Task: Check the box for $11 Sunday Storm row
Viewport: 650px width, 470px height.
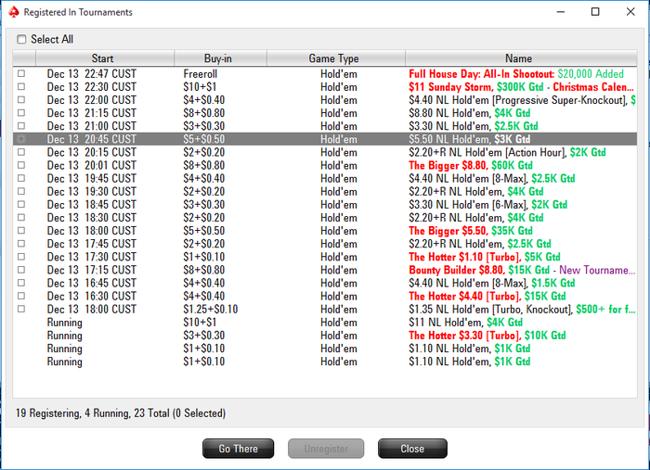Action: [21, 87]
